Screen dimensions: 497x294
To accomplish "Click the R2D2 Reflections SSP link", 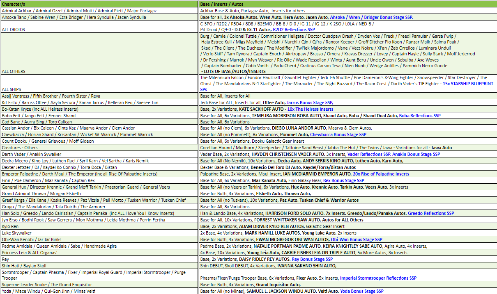I will coord(294,30).
